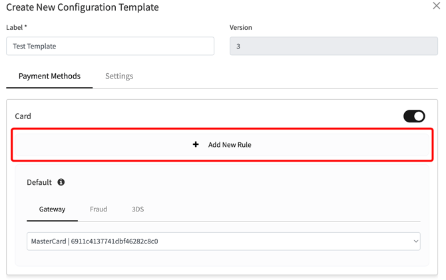Select the Gateway tab under Default
Viewport: 446px width, 280px height.
click(x=52, y=209)
